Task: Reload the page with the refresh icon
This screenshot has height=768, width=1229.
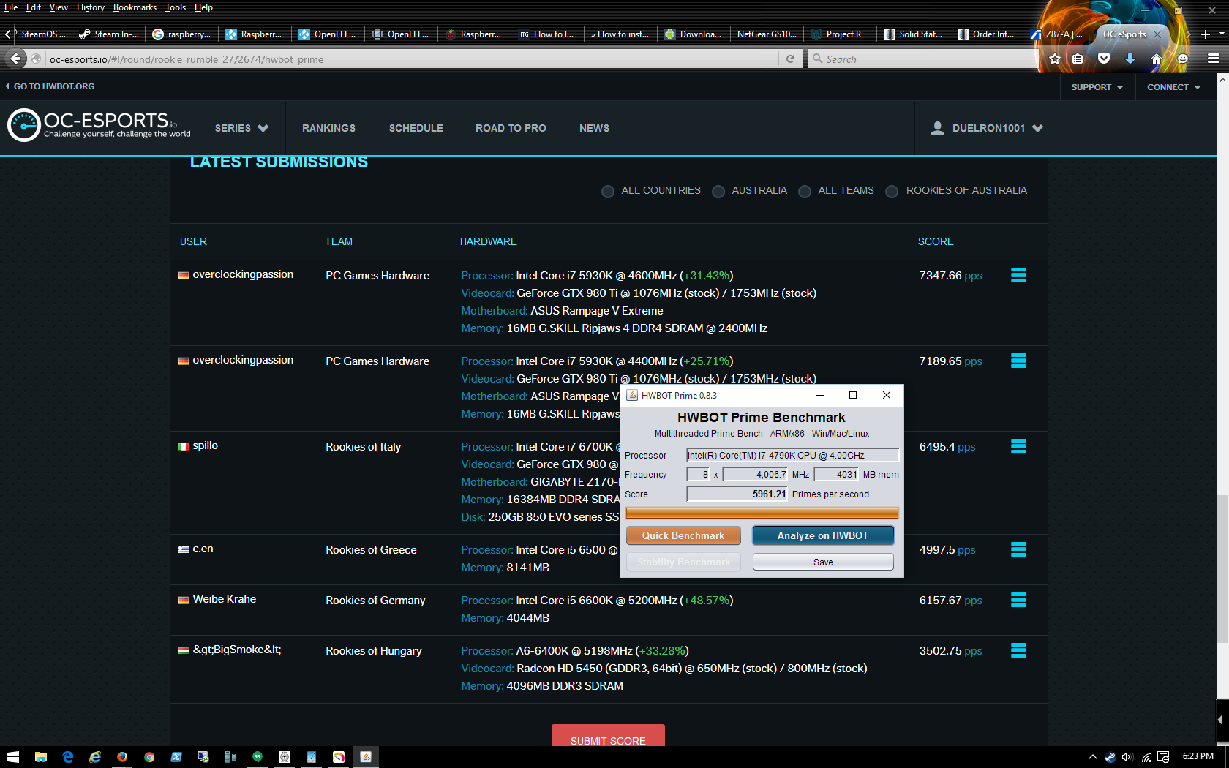Action: pos(790,59)
